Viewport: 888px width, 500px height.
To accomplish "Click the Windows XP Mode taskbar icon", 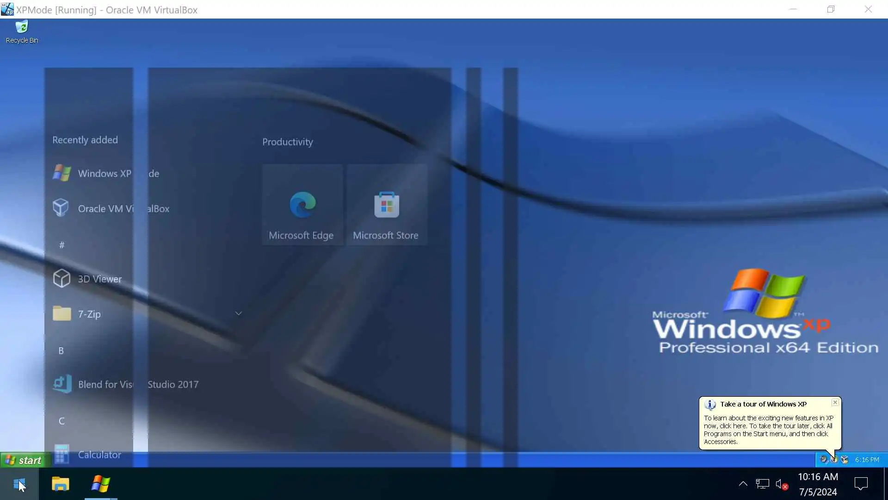I will [x=100, y=484].
